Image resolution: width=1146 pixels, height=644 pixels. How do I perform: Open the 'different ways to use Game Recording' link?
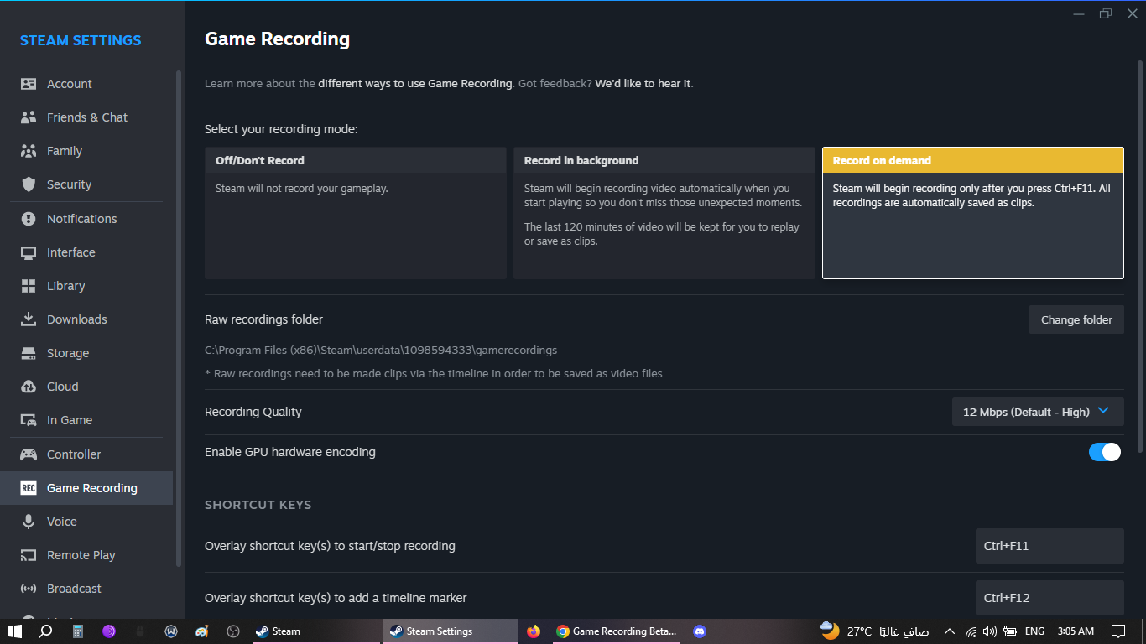coord(415,84)
